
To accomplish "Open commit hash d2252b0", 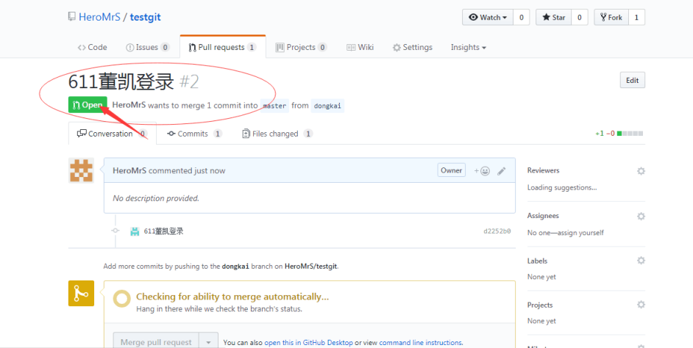I will tap(497, 231).
